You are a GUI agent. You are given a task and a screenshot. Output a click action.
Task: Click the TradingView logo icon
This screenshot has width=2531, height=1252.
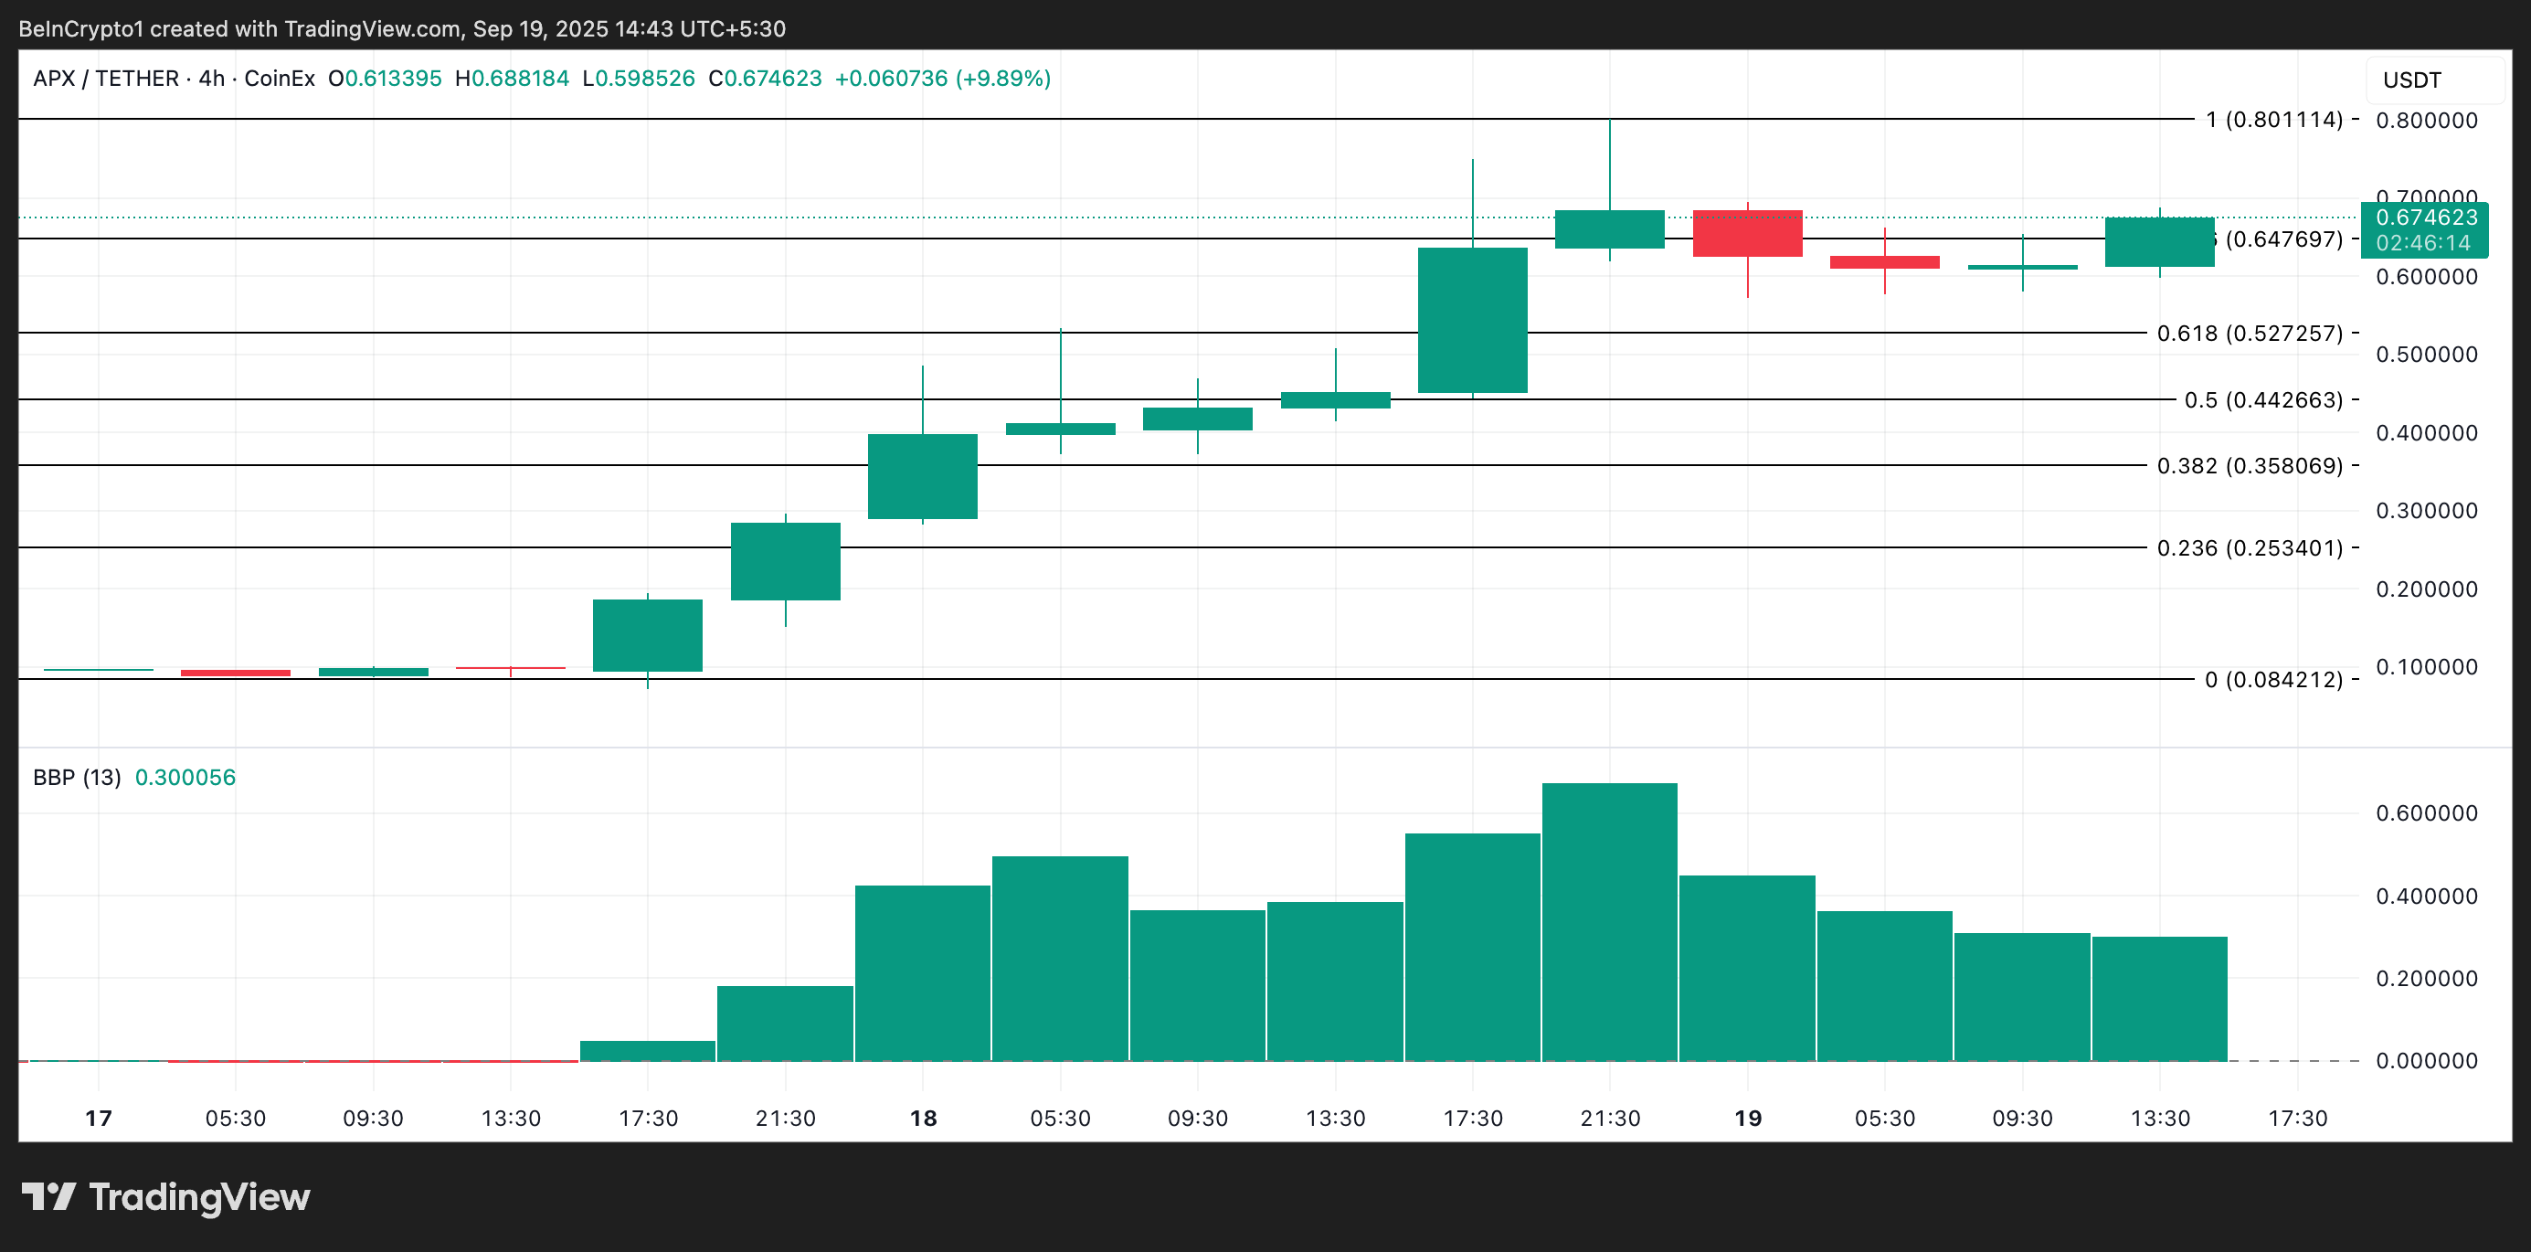tap(51, 1197)
